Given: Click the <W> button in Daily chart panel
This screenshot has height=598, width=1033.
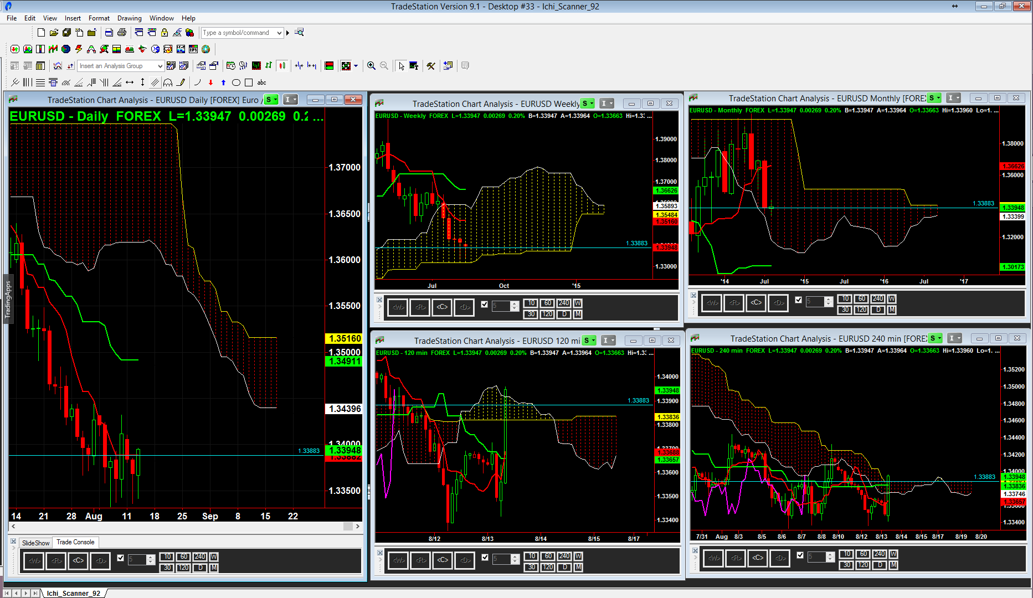Looking at the screenshot, I should (x=34, y=560).
